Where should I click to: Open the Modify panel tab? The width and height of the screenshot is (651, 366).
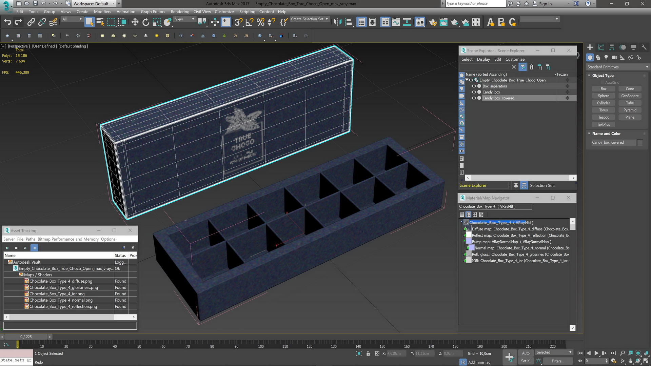(x=601, y=47)
